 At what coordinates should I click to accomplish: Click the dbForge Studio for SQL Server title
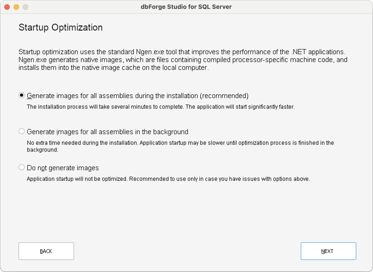click(186, 7)
